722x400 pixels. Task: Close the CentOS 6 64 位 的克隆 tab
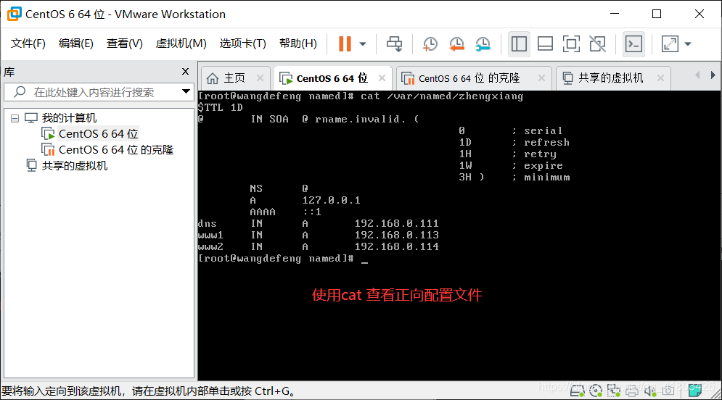point(541,78)
